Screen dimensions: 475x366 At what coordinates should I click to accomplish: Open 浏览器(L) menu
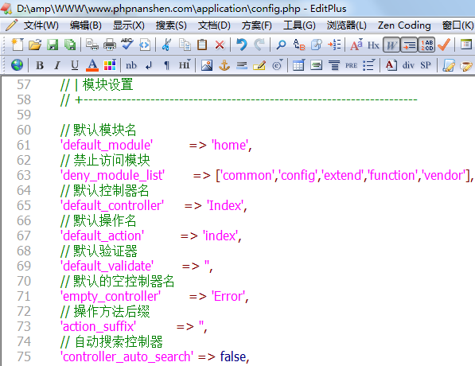347,25
